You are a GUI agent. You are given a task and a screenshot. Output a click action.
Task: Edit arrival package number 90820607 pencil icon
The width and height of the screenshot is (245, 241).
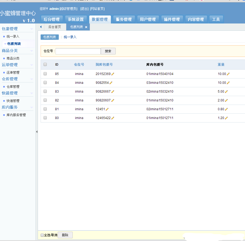coord(113,100)
